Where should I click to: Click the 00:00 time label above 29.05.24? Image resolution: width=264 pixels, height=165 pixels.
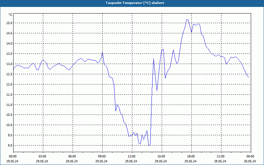point(12,156)
